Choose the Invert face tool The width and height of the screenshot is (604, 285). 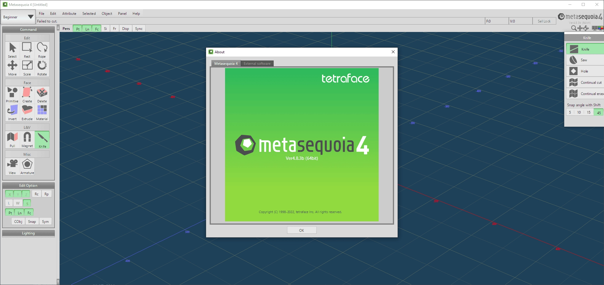point(12,113)
